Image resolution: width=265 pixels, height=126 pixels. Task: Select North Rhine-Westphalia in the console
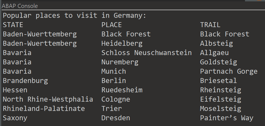tap(48, 99)
